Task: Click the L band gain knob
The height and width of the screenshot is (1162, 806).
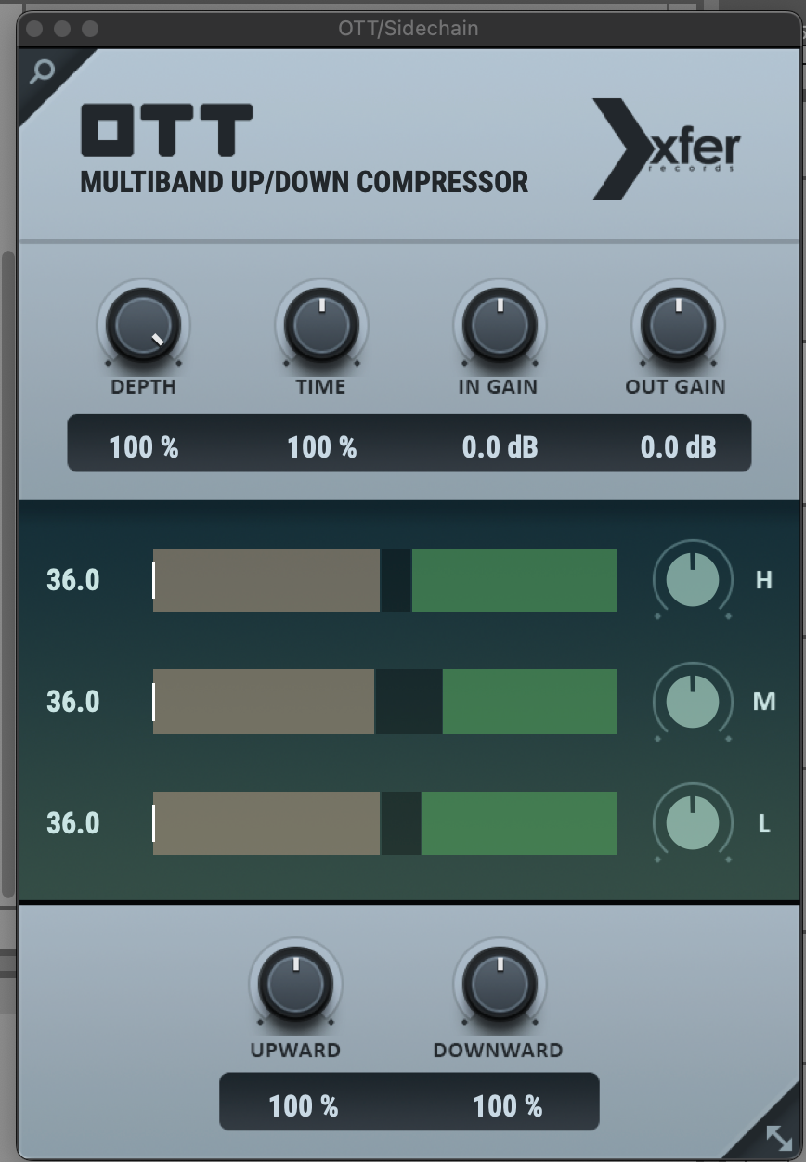Action: (693, 823)
